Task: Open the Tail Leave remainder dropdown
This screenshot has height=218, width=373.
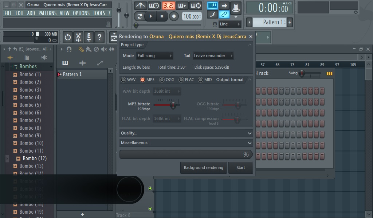Action: click(x=213, y=56)
